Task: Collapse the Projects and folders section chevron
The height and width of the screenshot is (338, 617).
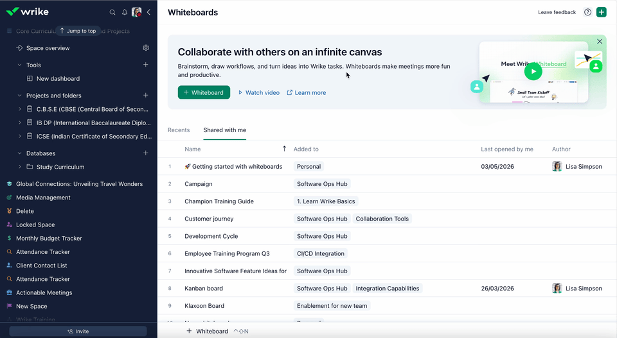Action: click(19, 96)
